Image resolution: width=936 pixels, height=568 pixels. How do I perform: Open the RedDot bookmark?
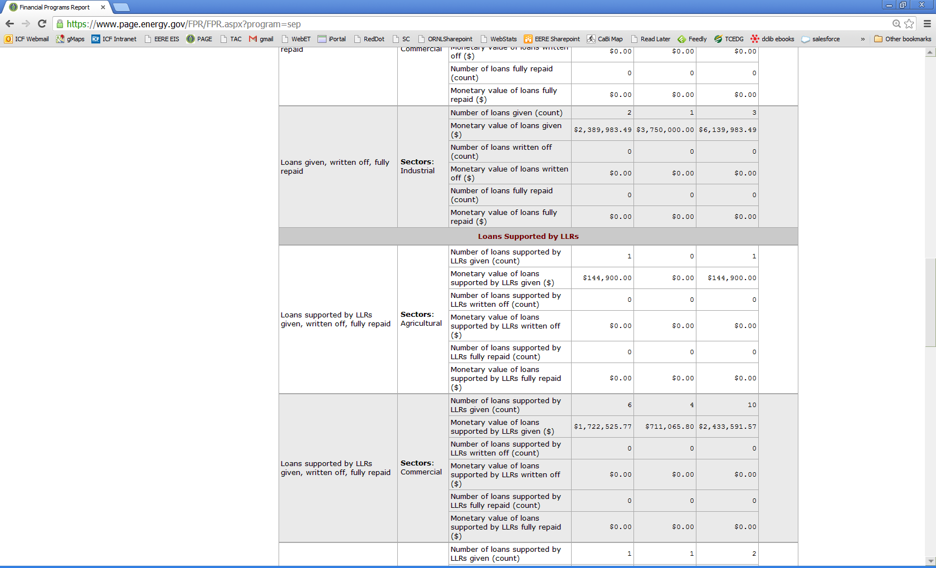(369, 39)
